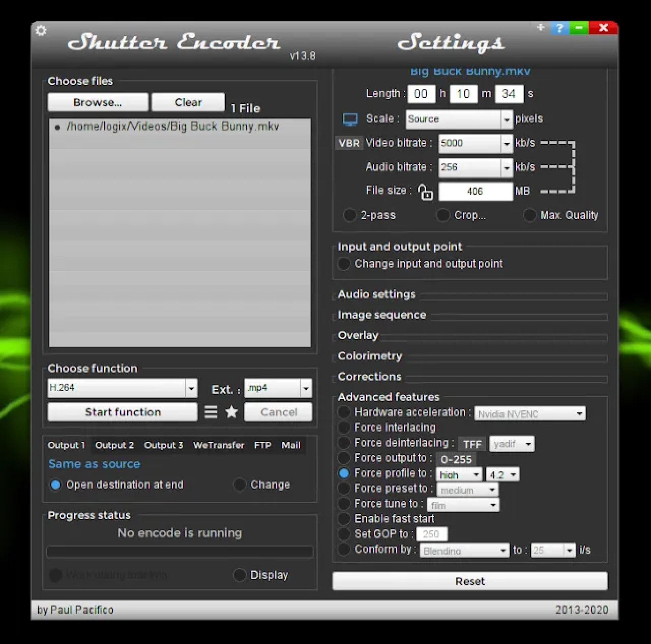This screenshot has height=644, width=651.
Task: Open settings via the gear icon
Action: click(41, 31)
